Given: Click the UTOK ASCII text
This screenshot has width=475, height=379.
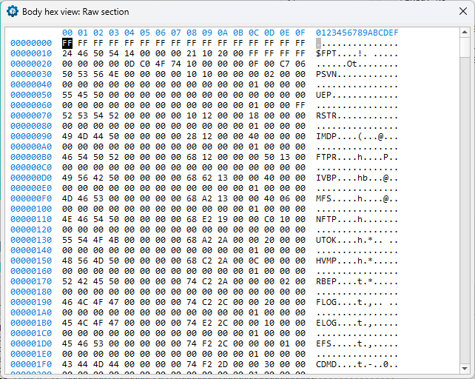Looking at the screenshot, I should pyautogui.click(x=326, y=240).
